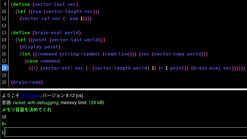The height and width of the screenshot is (139, 247).
Task: Place cursor on (brain-read) call
Action: pos(27,82)
